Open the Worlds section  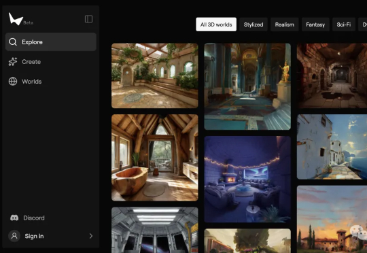coord(32,82)
